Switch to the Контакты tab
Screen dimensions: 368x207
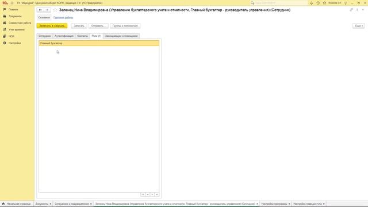point(82,36)
